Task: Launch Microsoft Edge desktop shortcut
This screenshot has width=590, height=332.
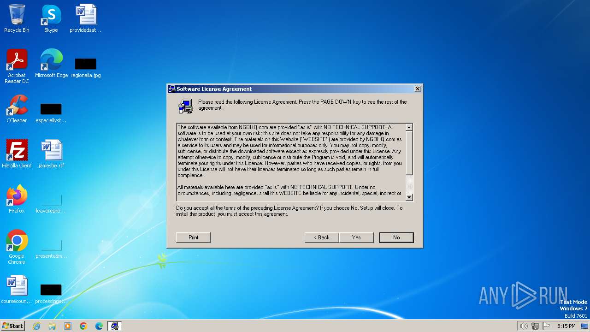Action: [51, 64]
